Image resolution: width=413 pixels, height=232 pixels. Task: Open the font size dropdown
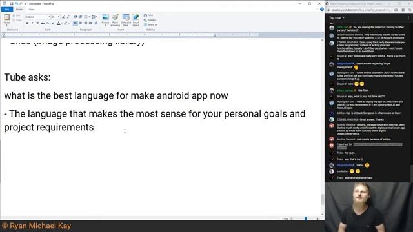point(59,17)
